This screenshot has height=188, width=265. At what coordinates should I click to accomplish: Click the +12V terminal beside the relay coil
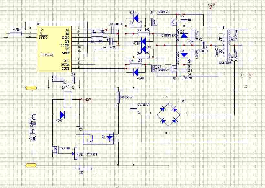[82, 99]
